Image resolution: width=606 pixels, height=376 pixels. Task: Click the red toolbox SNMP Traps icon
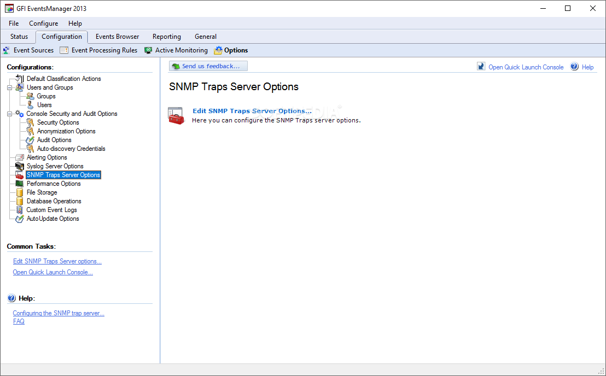point(176,116)
